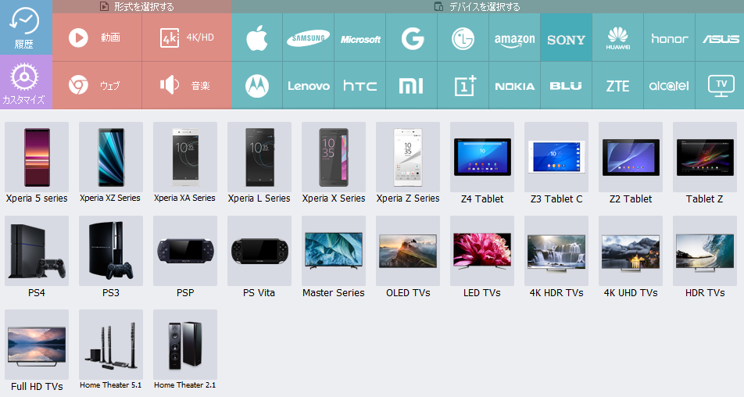Select the LG brand logo
Screen dimensions: 744x397
click(x=463, y=38)
